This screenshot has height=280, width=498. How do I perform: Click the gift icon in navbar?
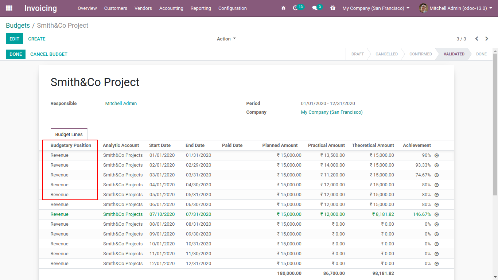pyautogui.click(x=332, y=8)
